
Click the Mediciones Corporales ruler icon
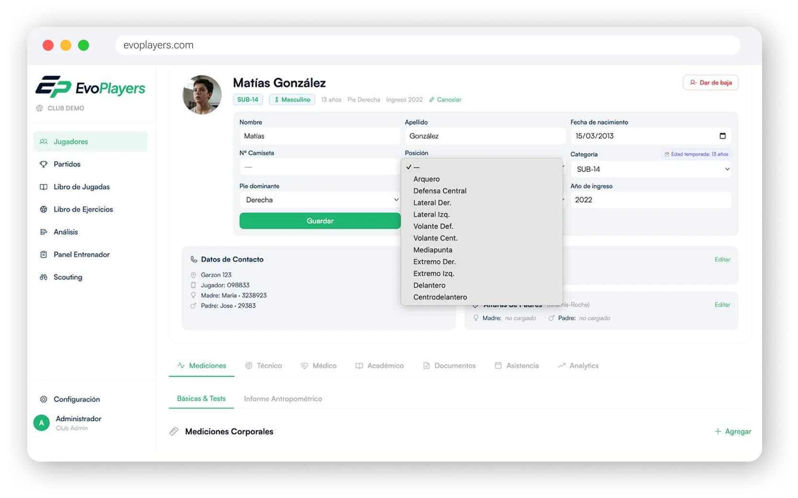(x=174, y=431)
